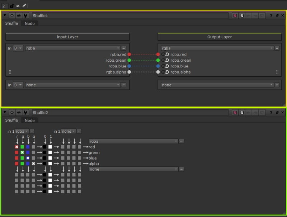Click the = button beside the Output Layer dropdown
The image size is (287, 217).
[277, 48]
